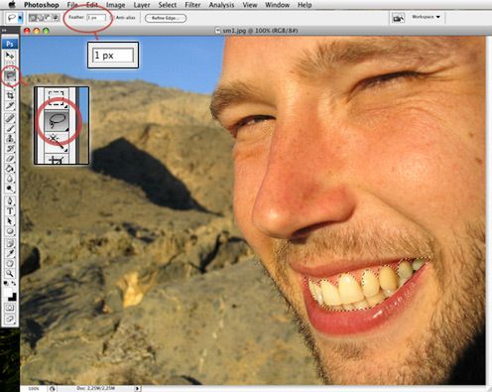Open the Workspace dropdown
492x392 pixels.
[x=426, y=17]
